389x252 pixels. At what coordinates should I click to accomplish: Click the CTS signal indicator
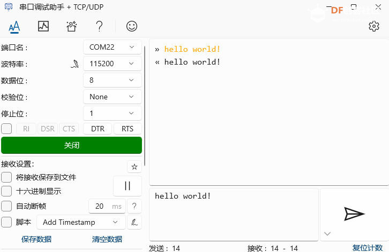[69, 129]
